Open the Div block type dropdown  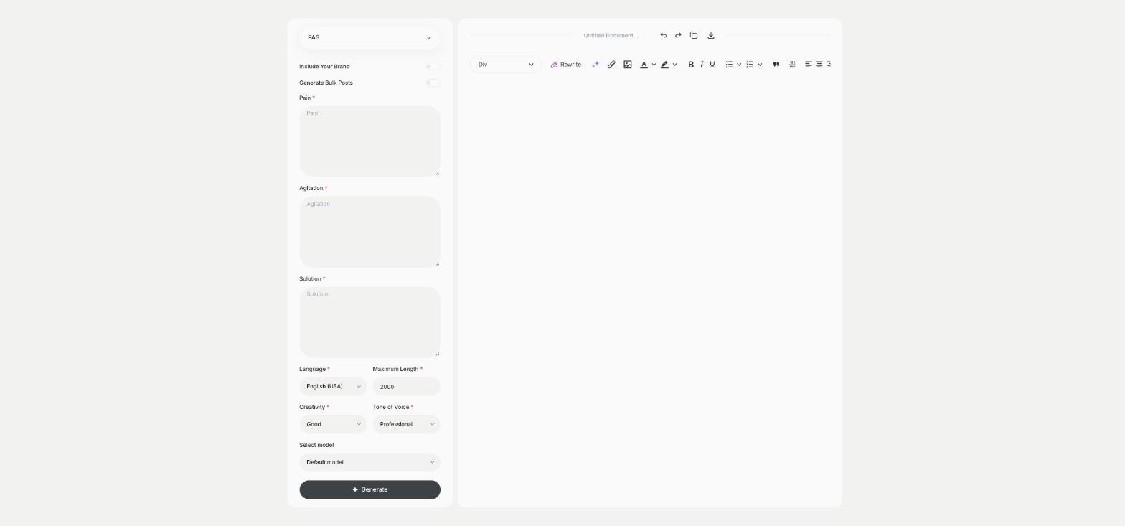506,65
